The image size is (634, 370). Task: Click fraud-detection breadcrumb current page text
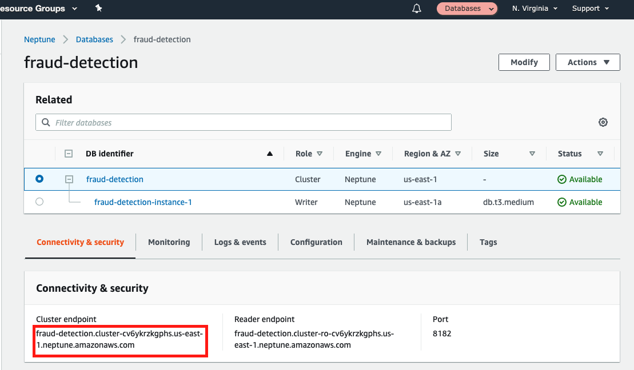coord(162,39)
